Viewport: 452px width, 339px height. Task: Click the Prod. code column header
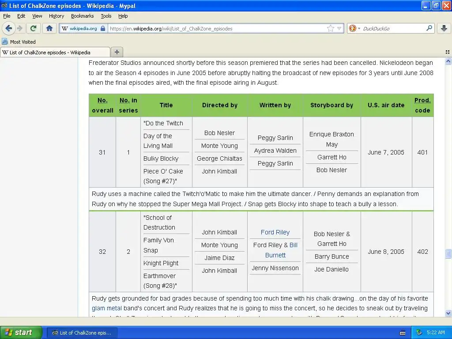(x=422, y=105)
